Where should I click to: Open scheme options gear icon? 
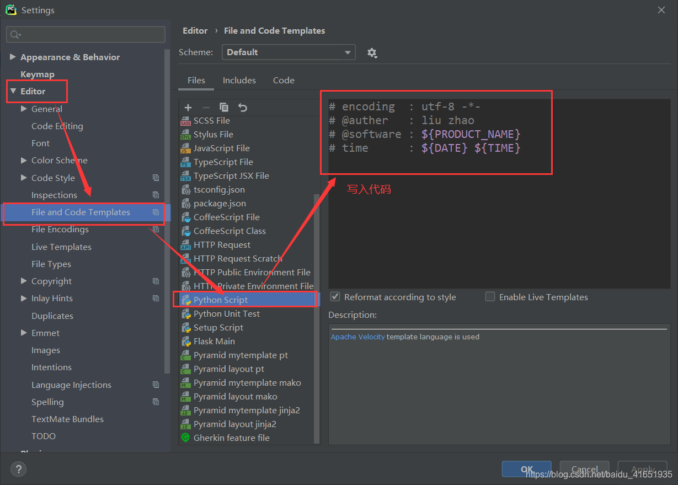click(x=372, y=52)
